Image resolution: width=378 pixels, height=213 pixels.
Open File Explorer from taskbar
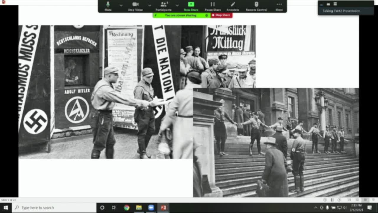(139, 207)
